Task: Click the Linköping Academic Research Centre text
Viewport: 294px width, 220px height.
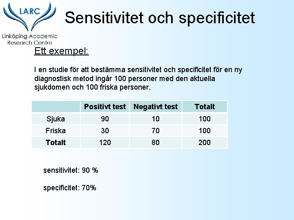Action: 30,39
